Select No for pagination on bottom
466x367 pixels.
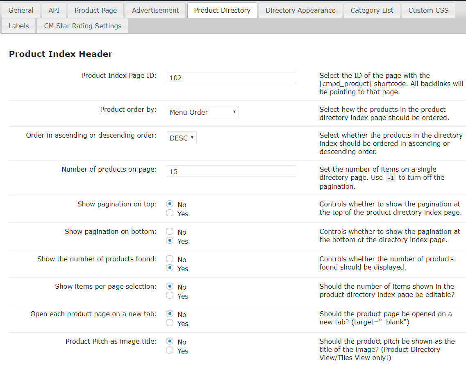[x=170, y=232]
